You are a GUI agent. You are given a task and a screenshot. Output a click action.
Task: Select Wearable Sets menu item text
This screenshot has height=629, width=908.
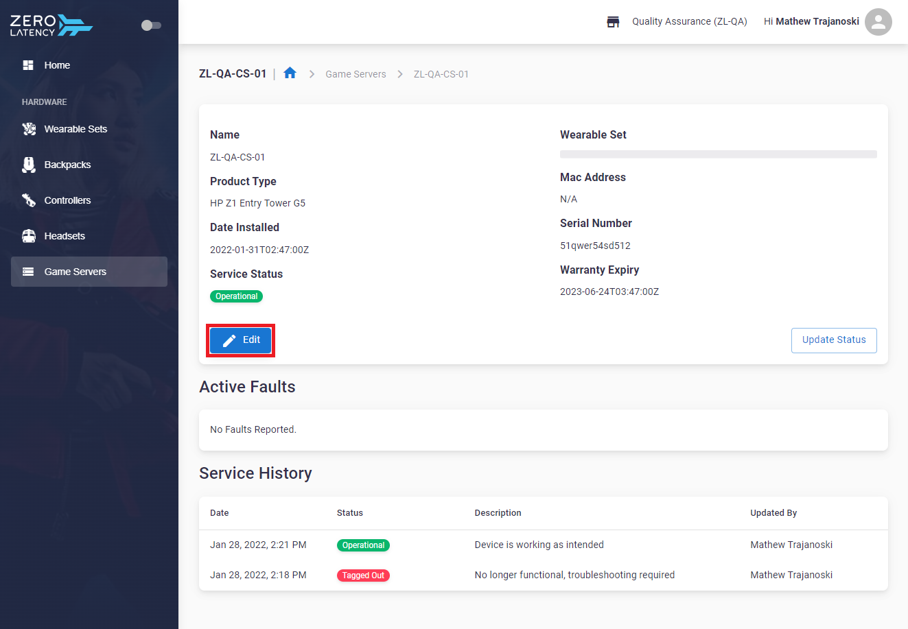(x=75, y=129)
